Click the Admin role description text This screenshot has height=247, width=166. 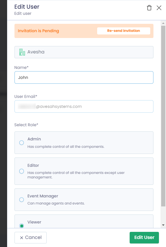pyautogui.click(x=66, y=147)
